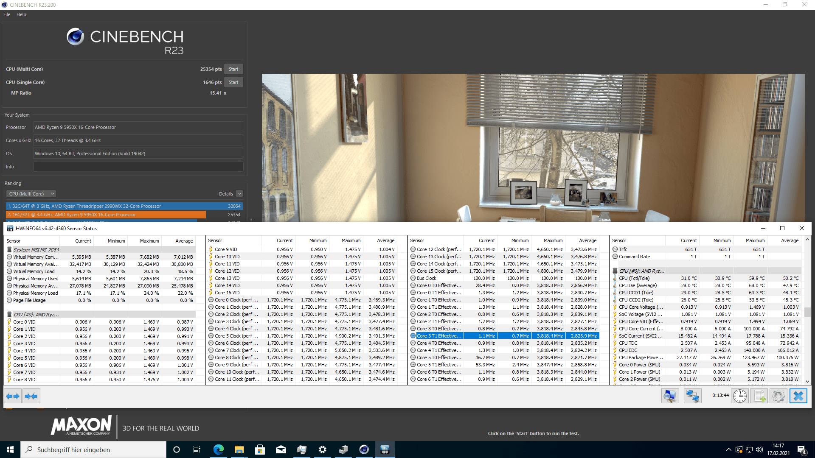Select CPU Core Voltage sensor row

tap(707, 307)
